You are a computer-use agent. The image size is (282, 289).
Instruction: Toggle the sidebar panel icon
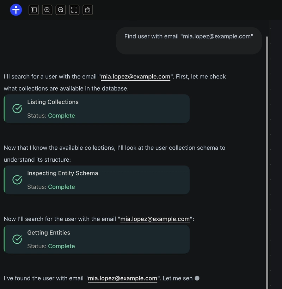(x=33, y=10)
